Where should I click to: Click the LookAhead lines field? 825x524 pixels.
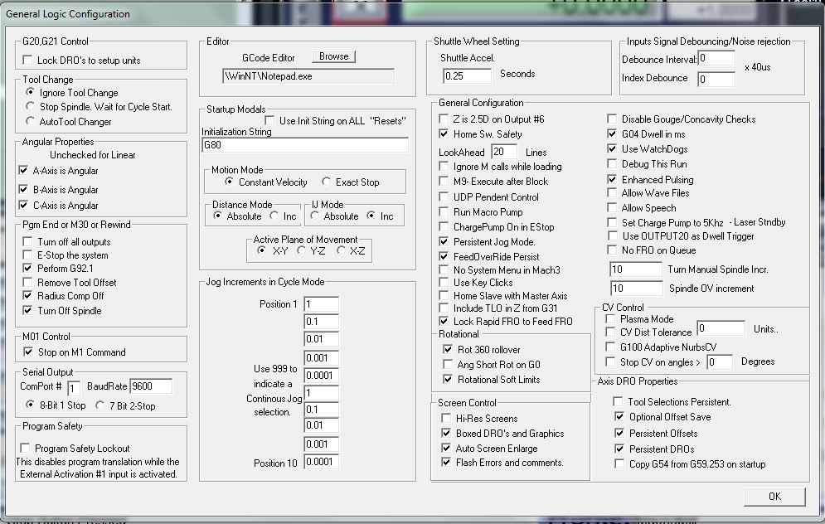coord(503,152)
